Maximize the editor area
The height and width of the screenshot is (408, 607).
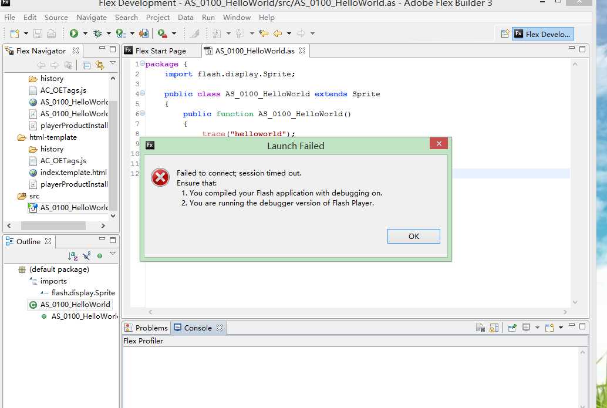click(582, 49)
